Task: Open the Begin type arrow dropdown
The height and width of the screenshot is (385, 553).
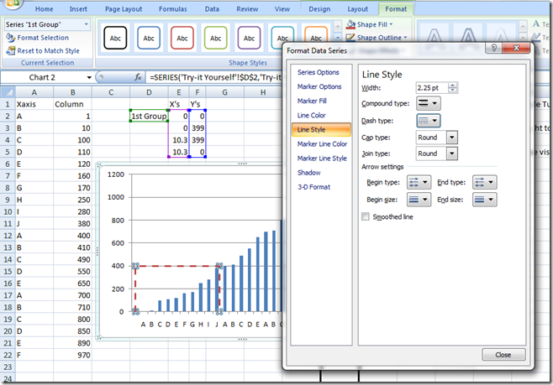Action: (419, 182)
